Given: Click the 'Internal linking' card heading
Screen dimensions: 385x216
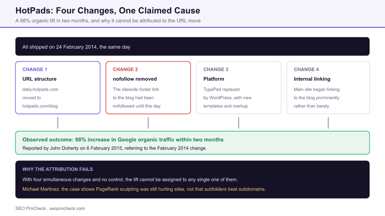Looking at the screenshot, I should (312, 79).
